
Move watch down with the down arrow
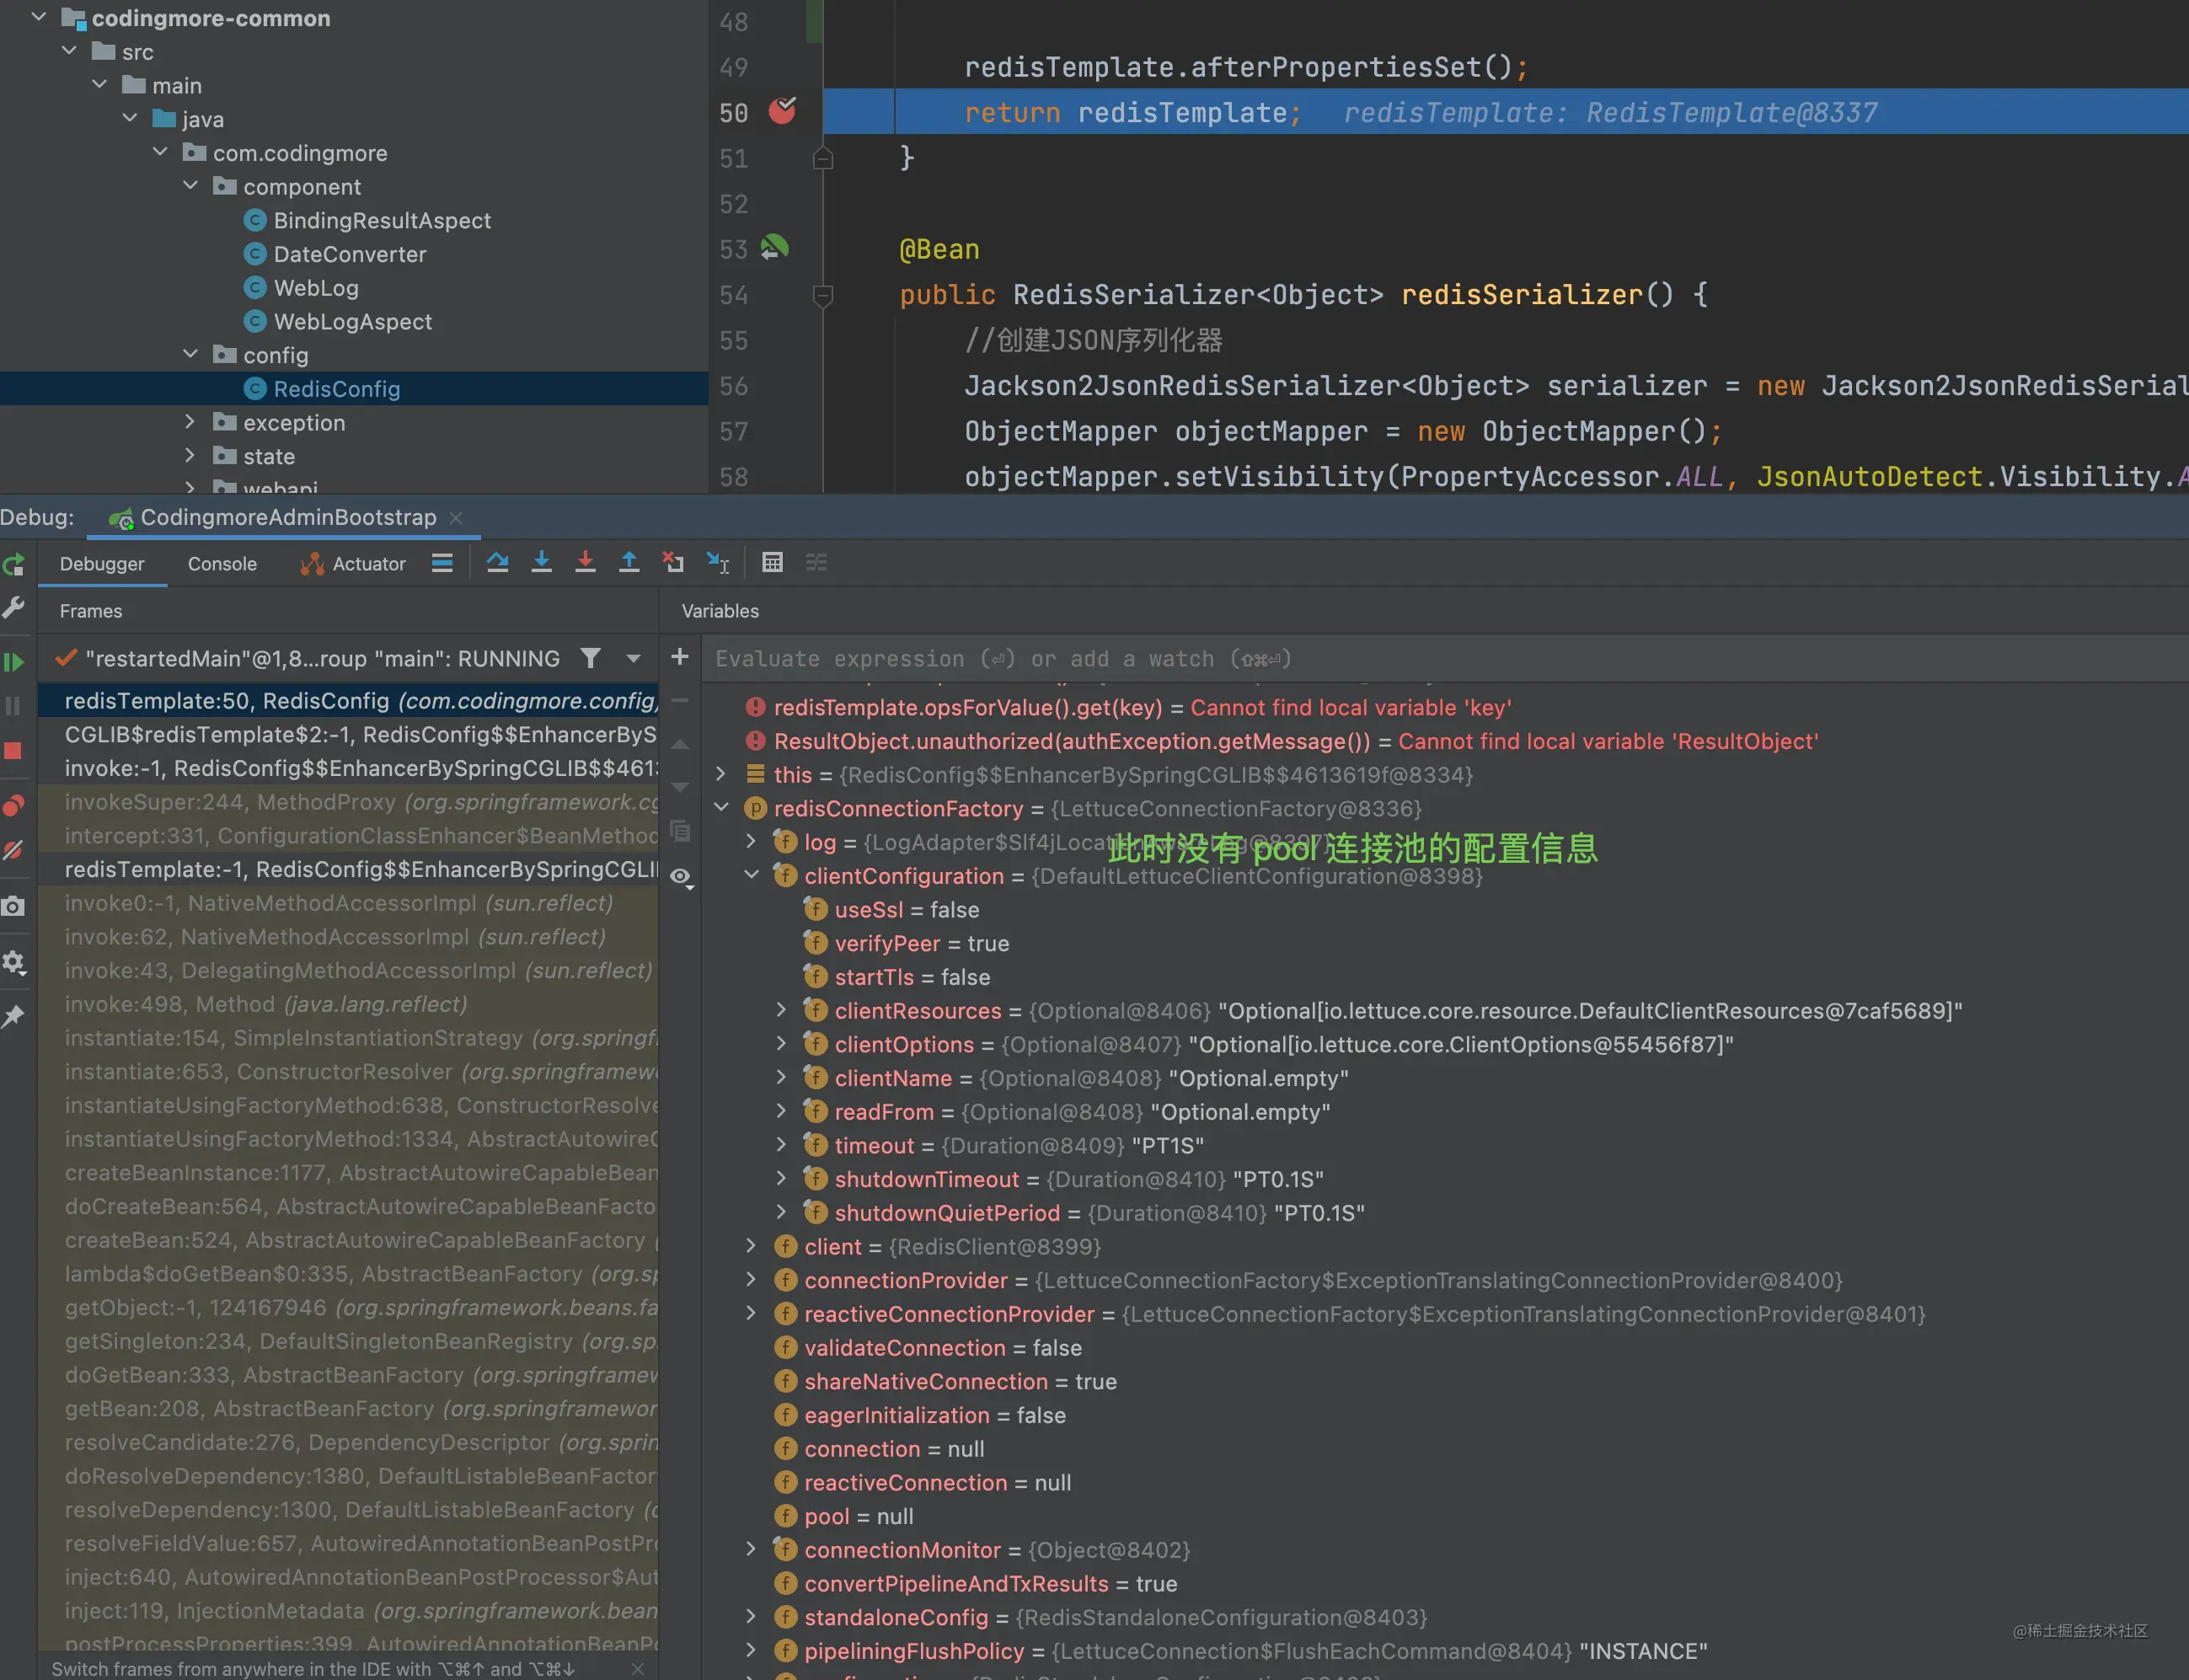(x=680, y=787)
